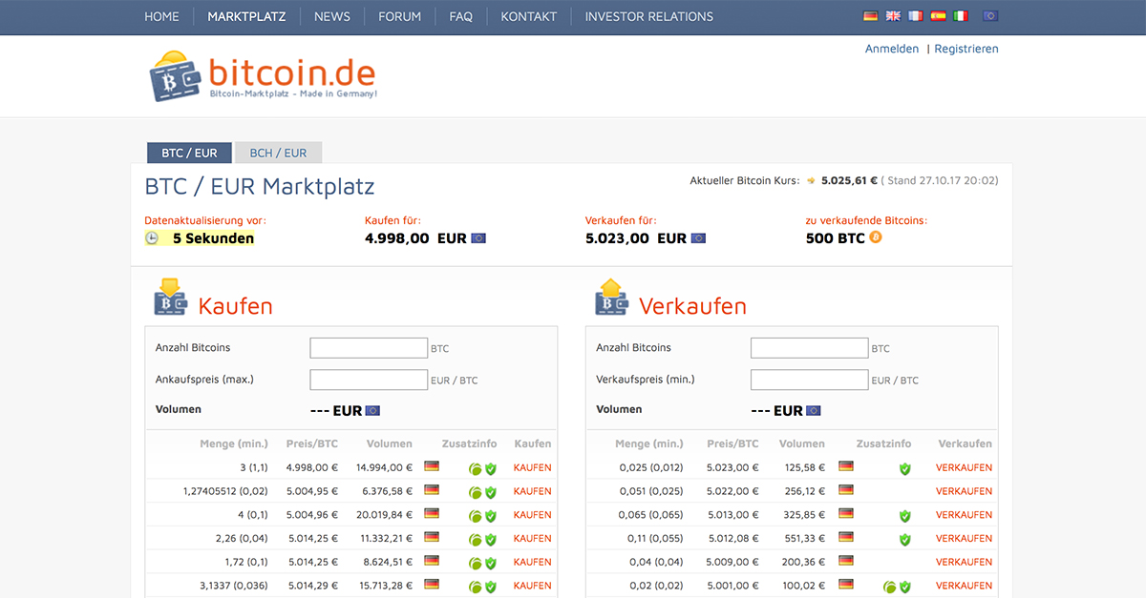The width and height of the screenshot is (1146, 598).
Task: Click KAUFEN in the 15.713,28 € row
Action: [533, 586]
